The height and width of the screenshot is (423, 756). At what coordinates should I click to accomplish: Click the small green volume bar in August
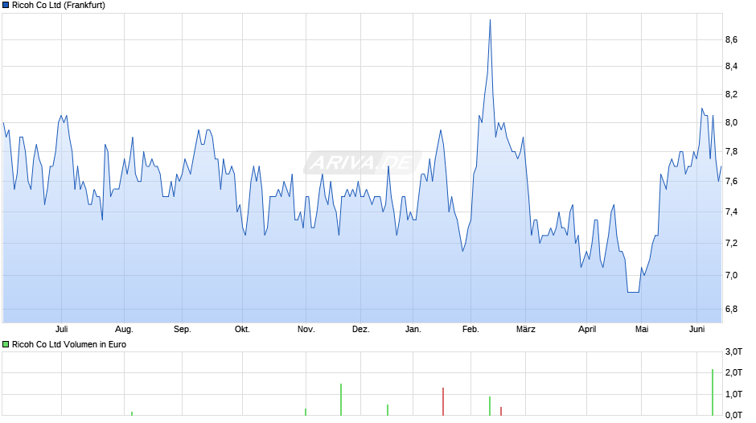[x=132, y=413]
